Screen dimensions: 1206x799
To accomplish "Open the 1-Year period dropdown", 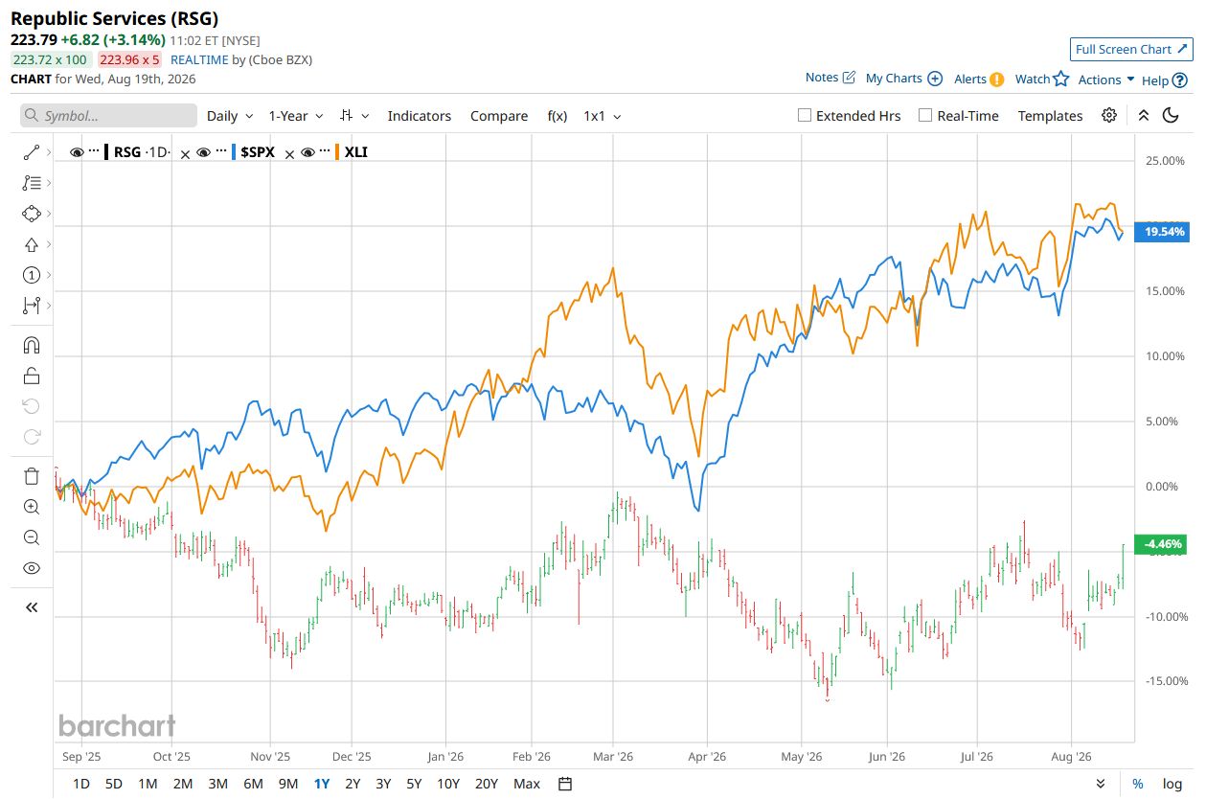I will pos(295,116).
